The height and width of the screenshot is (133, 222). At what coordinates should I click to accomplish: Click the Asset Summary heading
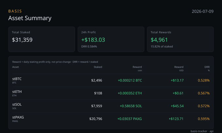point(30,18)
